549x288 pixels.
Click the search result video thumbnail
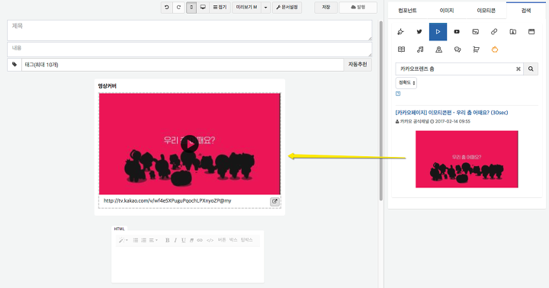[x=467, y=159]
